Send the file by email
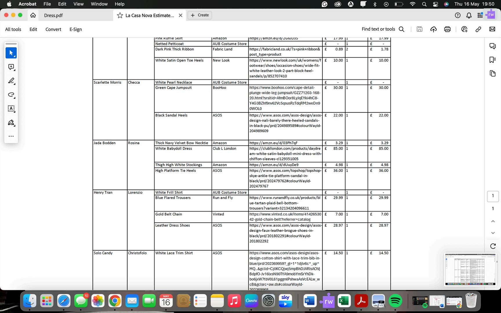501x313 pixels. 492,29
